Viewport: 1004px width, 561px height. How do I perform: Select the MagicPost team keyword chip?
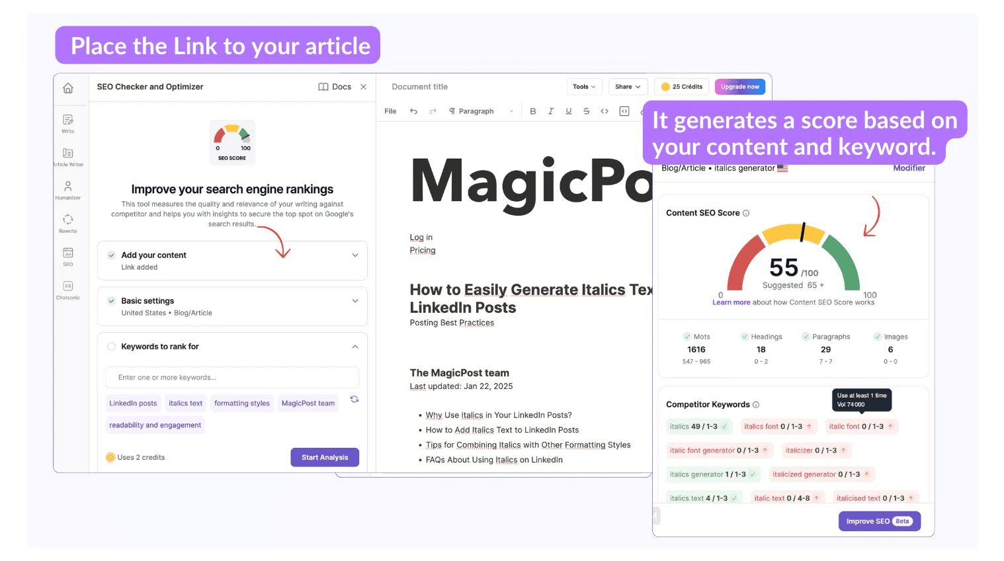pos(308,403)
